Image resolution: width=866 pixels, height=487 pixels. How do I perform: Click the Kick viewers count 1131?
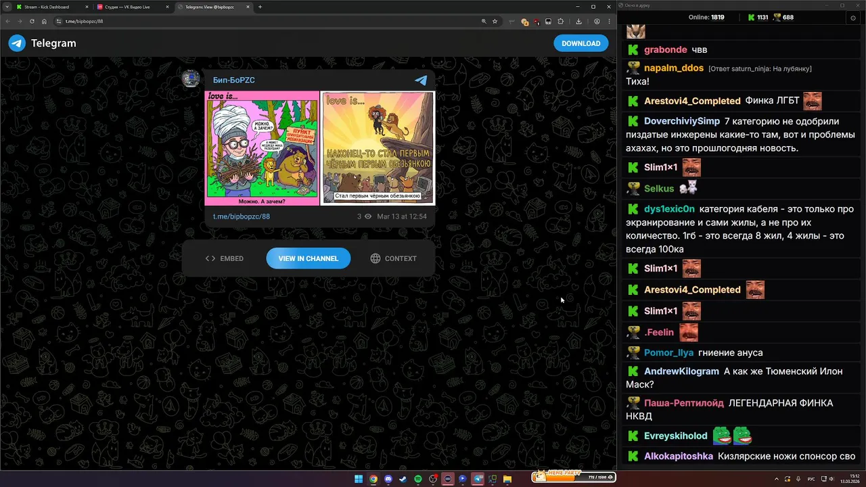tap(758, 18)
